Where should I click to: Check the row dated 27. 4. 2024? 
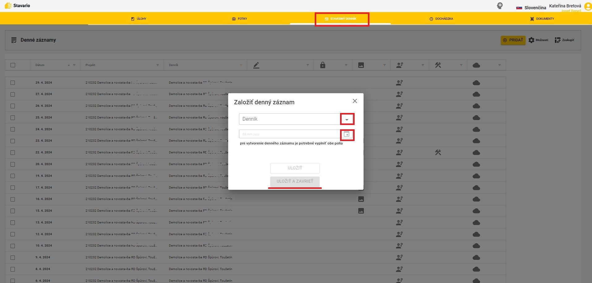[x=13, y=94]
